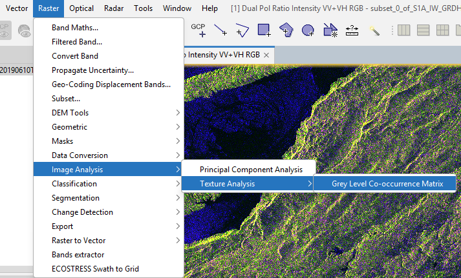
Task: Open the range finder ruler tool
Action: [x=352, y=30]
